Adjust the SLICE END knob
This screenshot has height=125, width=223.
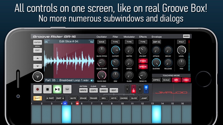click(x=102, y=75)
